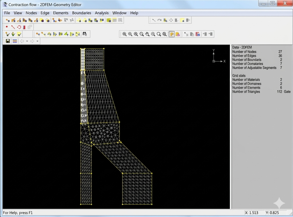293x217 pixels.
Task: Click the X: 1.513 status coordinate
Action: tap(252, 213)
